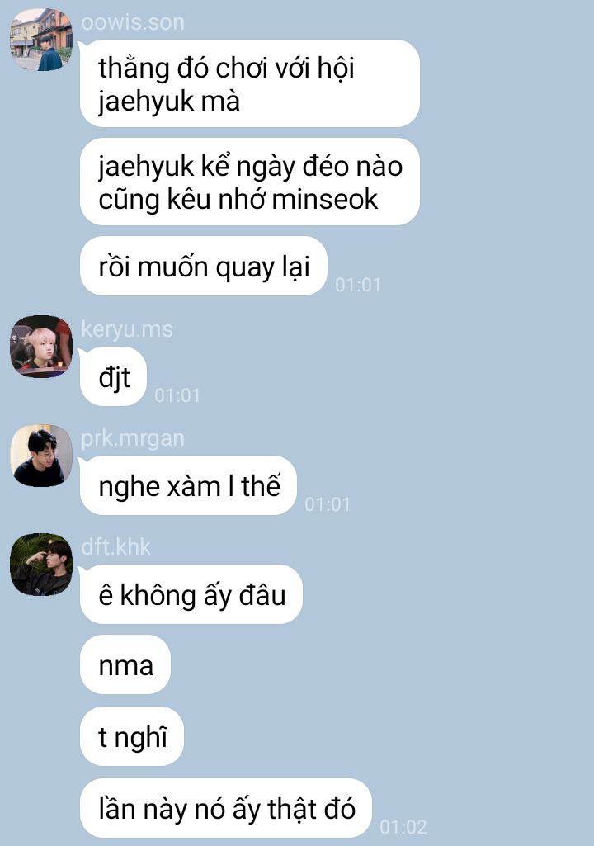Tap the "djt" message bubble
This screenshot has width=594, height=846.
[113, 376]
